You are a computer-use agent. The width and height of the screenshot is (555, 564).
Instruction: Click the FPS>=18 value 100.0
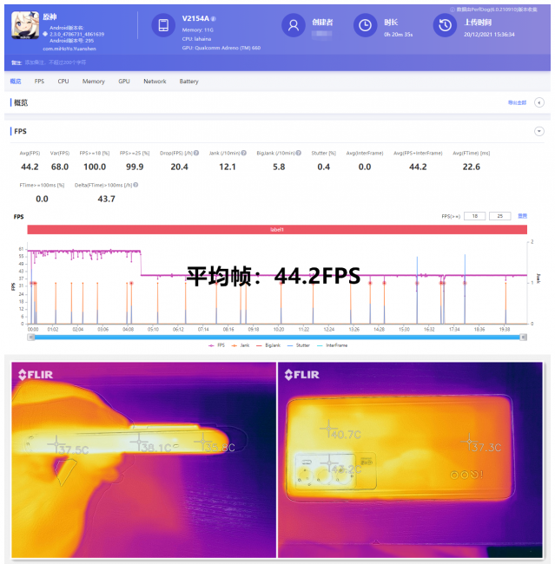95,167
